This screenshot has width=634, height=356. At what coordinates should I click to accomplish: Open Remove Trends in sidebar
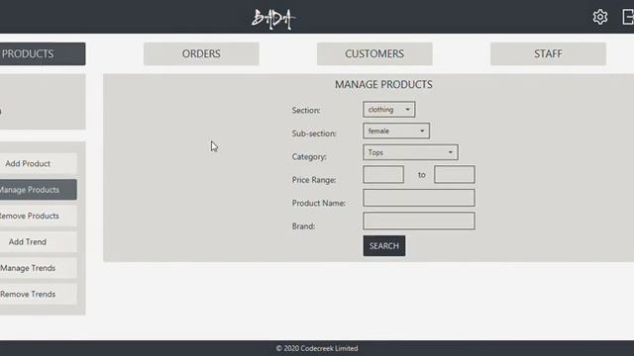tap(38, 295)
